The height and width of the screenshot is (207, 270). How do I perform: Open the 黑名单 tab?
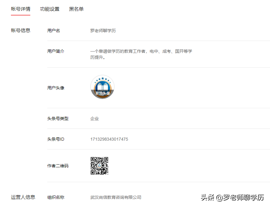coord(76,9)
